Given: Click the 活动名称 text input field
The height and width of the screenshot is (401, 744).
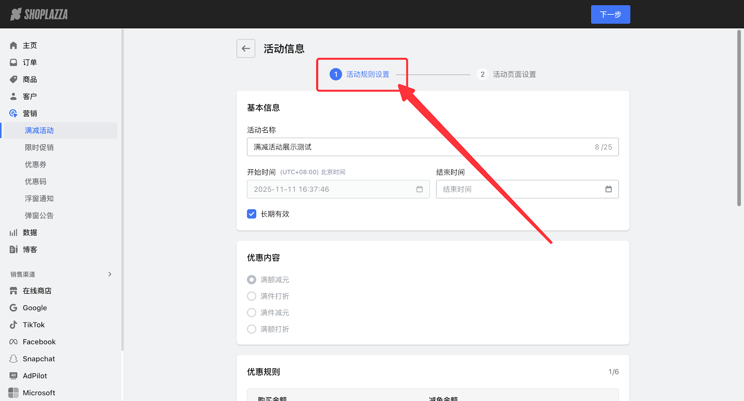Looking at the screenshot, I should coord(418,147).
